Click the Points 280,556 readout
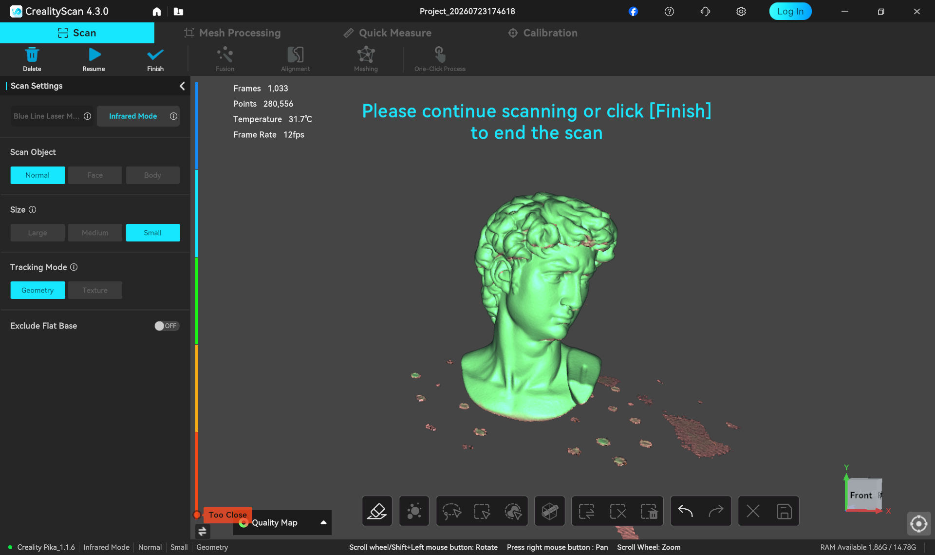The height and width of the screenshot is (555, 935). 263,104
